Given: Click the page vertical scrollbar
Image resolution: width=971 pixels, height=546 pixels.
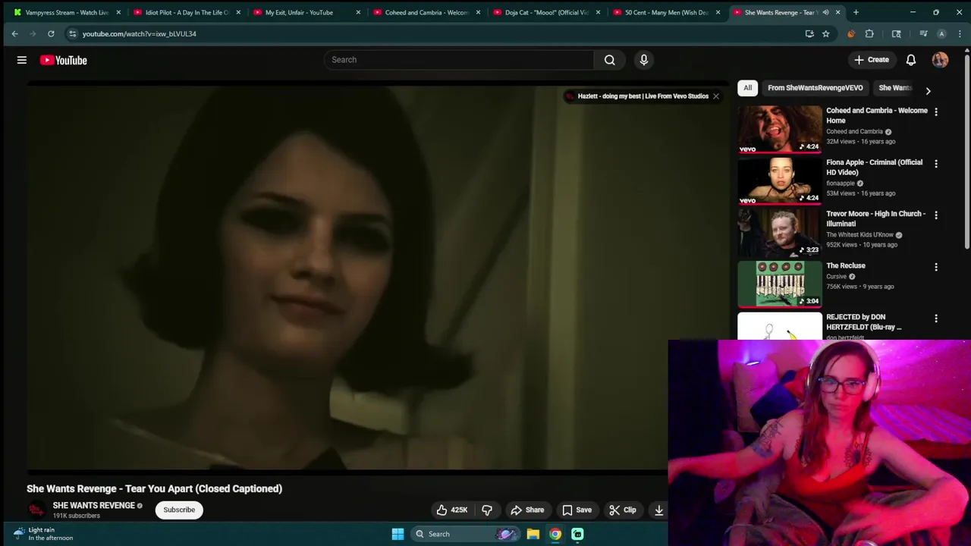Looking at the screenshot, I should pyautogui.click(x=967, y=152).
